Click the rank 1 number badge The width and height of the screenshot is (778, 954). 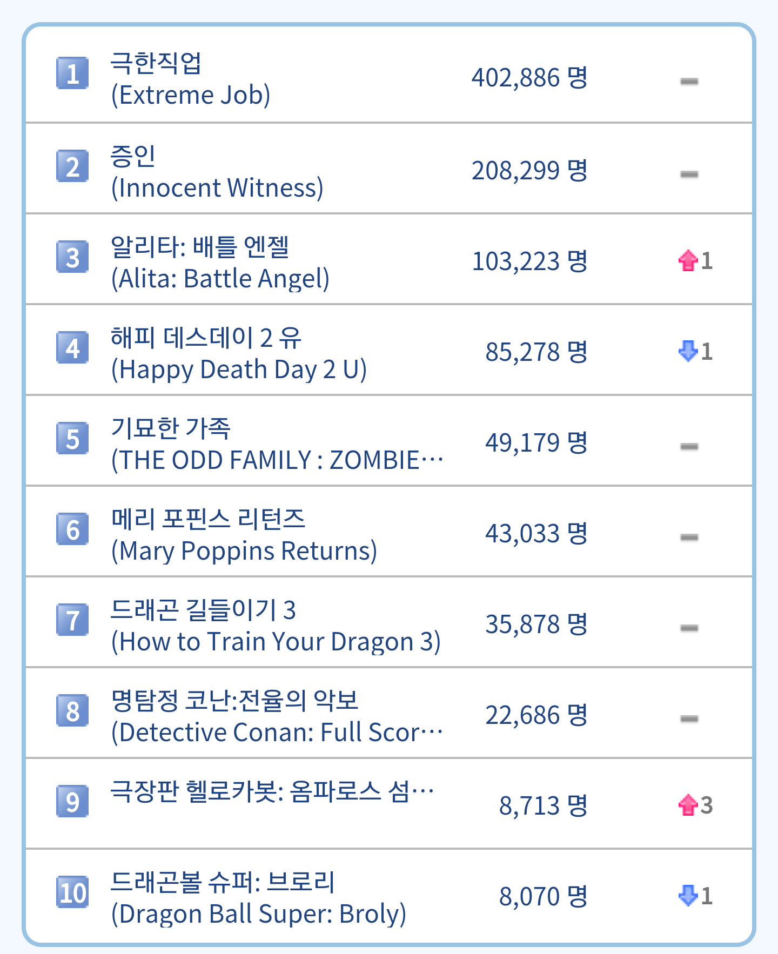pyautogui.click(x=72, y=73)
